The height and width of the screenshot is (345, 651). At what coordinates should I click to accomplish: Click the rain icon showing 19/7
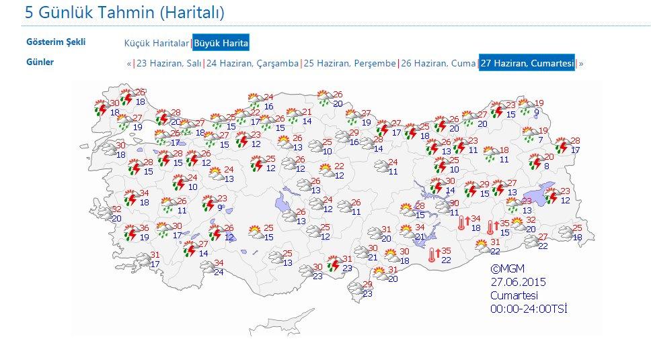(530, 135)
